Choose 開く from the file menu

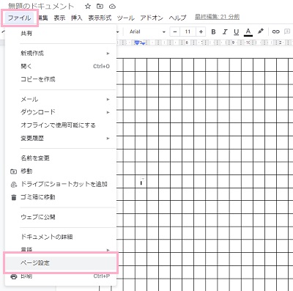[x=61, y=66]
